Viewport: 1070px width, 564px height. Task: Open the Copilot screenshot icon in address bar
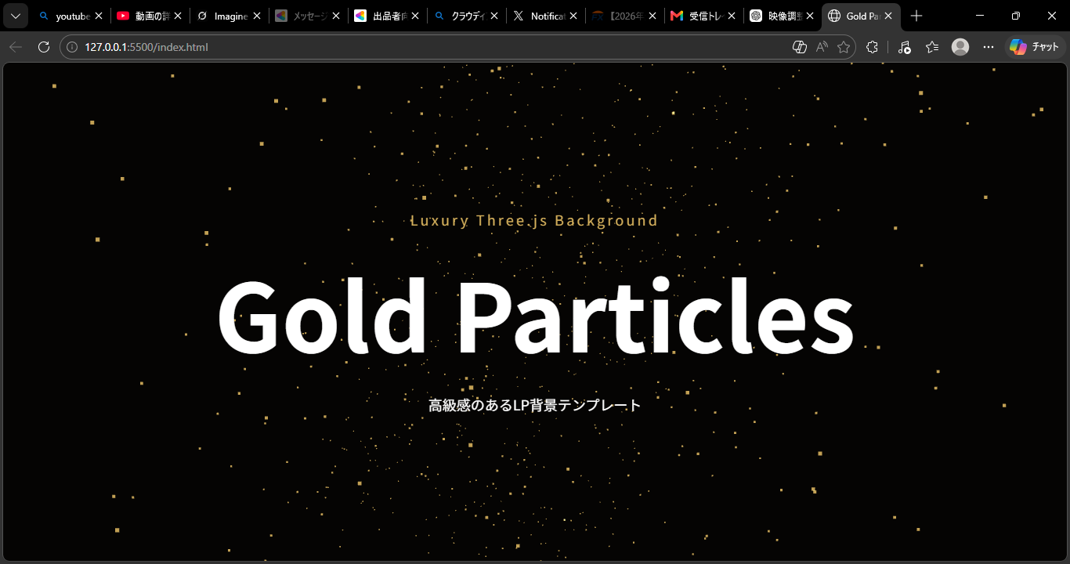click(x=800, y=47)
